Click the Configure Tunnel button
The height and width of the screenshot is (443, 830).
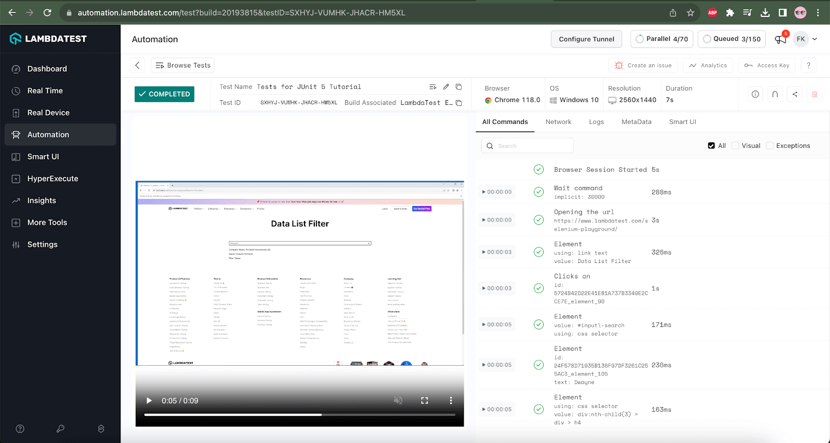tap(586, 39)
